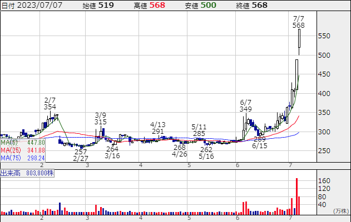
Task: Click the 7/7 568 peak annotation
Action: pos(299,22)
